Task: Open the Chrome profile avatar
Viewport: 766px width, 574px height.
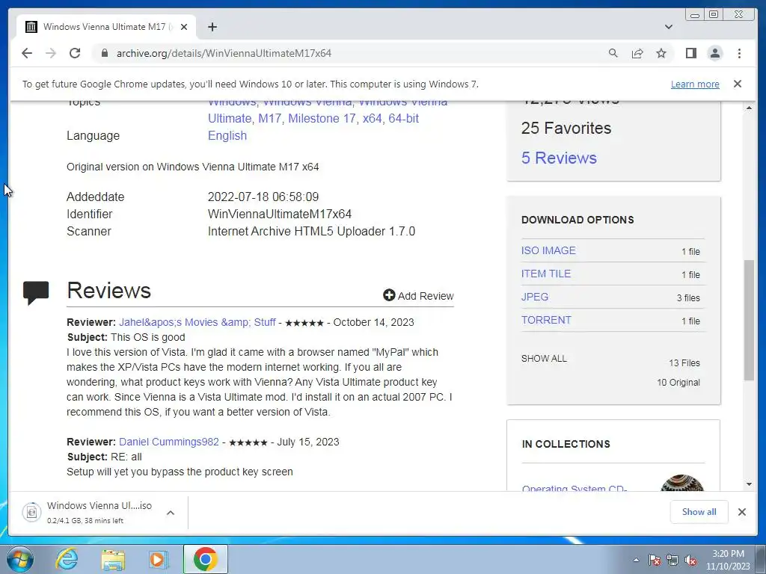Action: 714,53
